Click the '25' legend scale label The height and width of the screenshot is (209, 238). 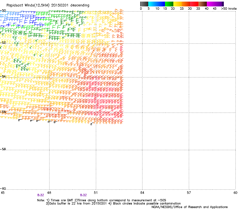click(x=182, y=9)
